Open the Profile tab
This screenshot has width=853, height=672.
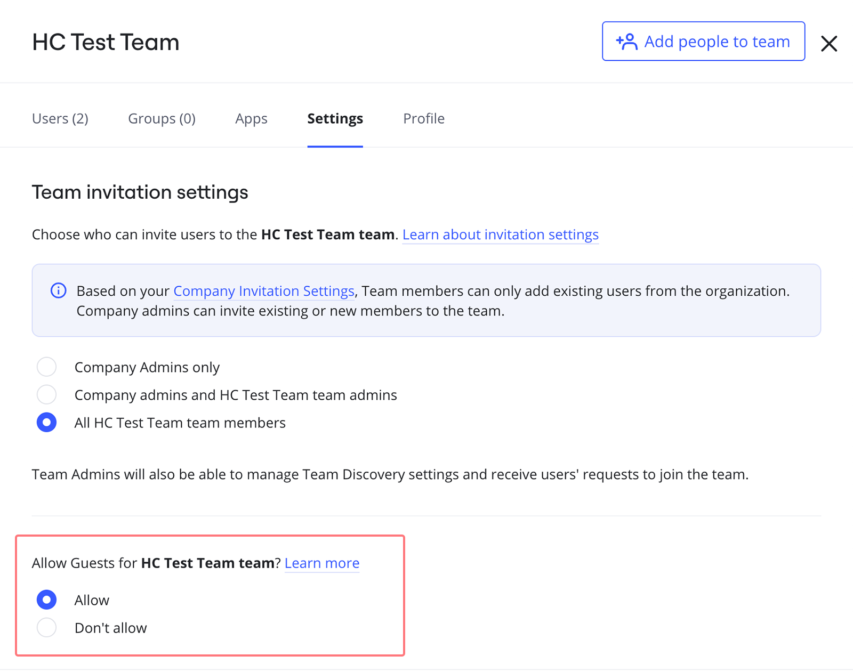[423, 118]
